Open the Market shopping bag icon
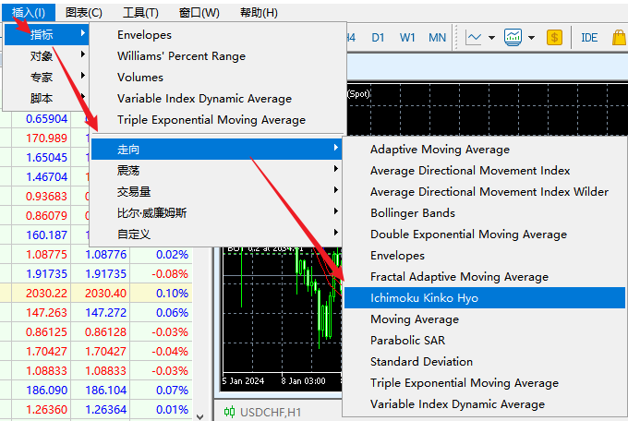 coord(619,38)
